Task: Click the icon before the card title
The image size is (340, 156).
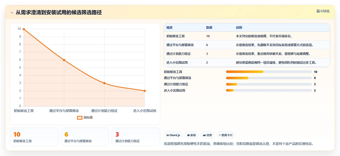Action: [x=12, y=13]
